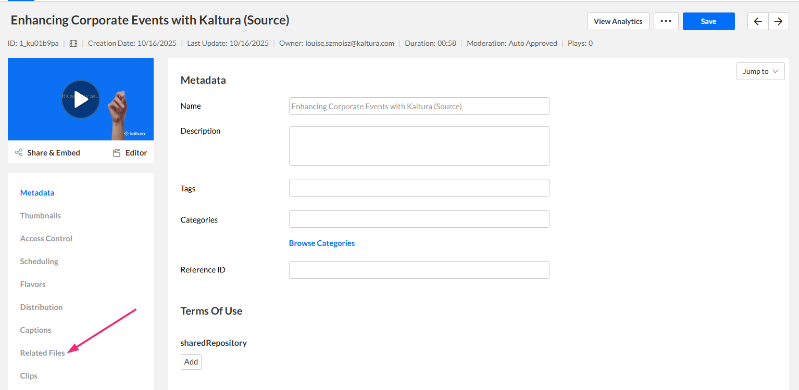
Task: Click the Terms Of Use heading
Action: tap(211, 311)
